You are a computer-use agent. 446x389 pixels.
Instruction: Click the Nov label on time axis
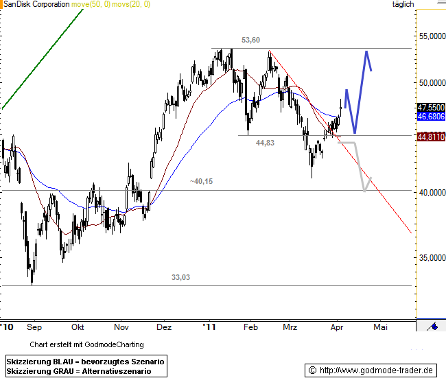pos(121,327)
